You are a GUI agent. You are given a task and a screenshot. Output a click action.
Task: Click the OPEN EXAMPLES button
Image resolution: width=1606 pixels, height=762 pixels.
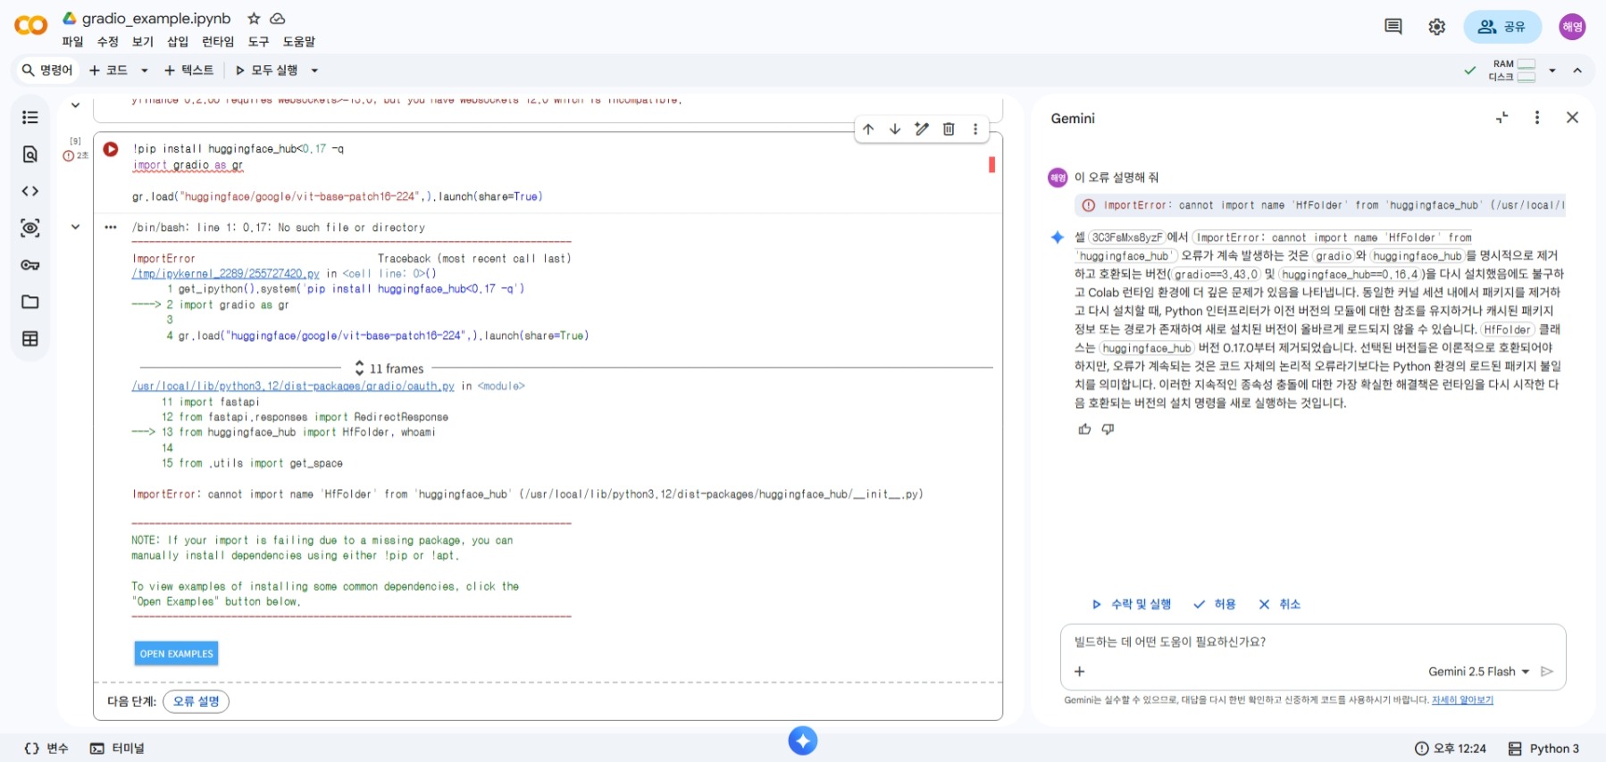pyautogui.click(x=177, y=653)
